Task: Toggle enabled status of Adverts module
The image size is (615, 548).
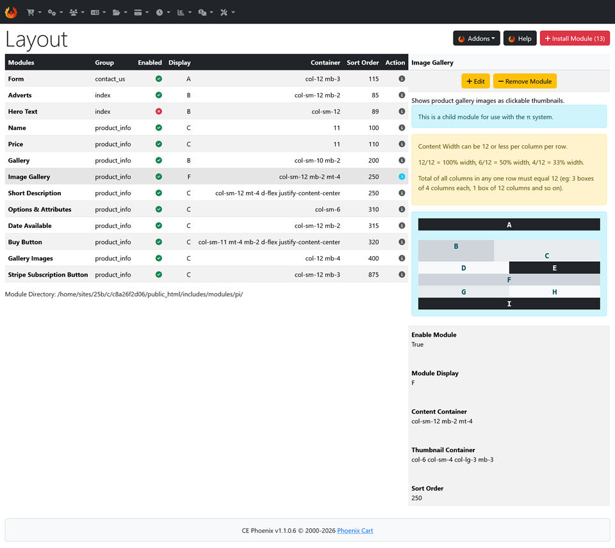Action: (158, 95)
